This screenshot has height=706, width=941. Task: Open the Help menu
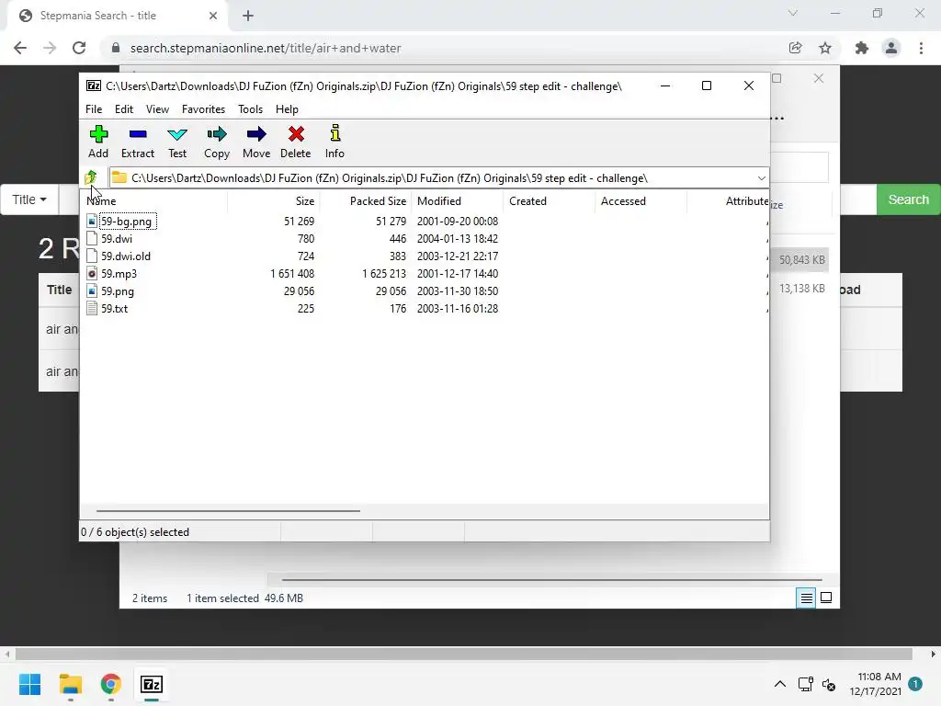point(287,109)
